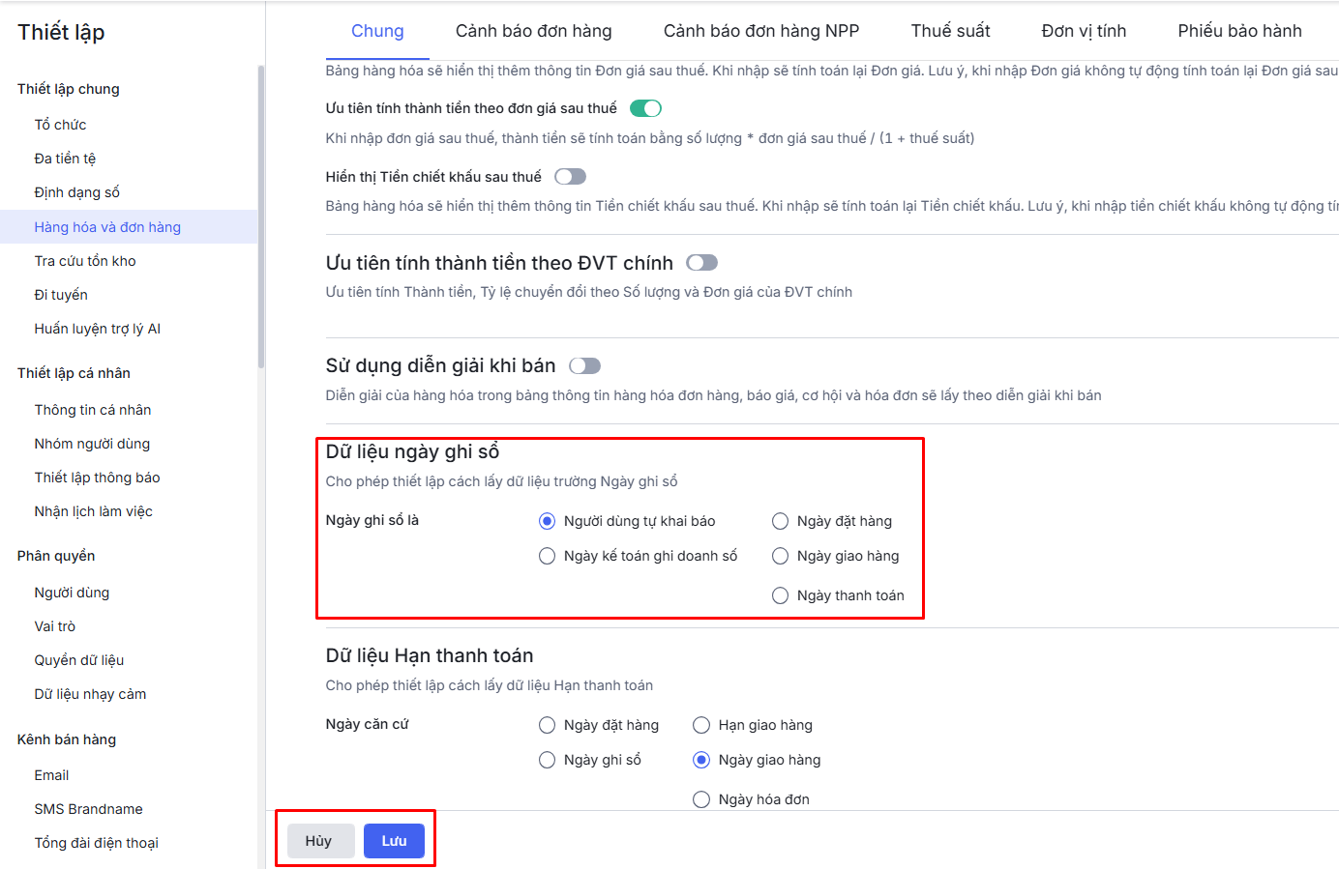Image resolution: width=1339 pixels, height=869 pixels.
Task: Go to the 'Phiếu bảo hành' tab
Action: [1239, 31]
